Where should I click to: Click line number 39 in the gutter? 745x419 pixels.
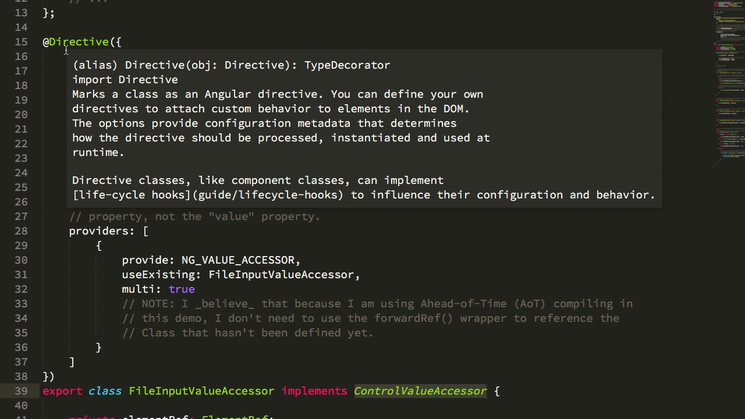coord(21,391)
